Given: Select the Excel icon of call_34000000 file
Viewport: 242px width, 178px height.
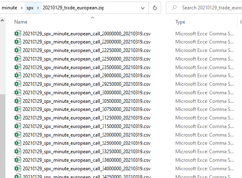Looking at the screenshot, I should pos(18,168).
